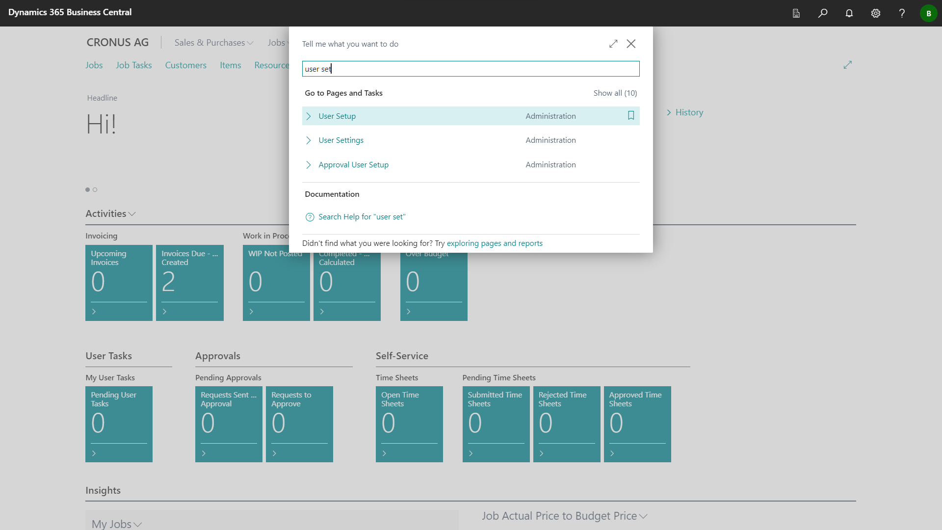Click the search text field containing 'user set'
The height and width of the screenshot is (530, 942).
(x=471, y=69)
